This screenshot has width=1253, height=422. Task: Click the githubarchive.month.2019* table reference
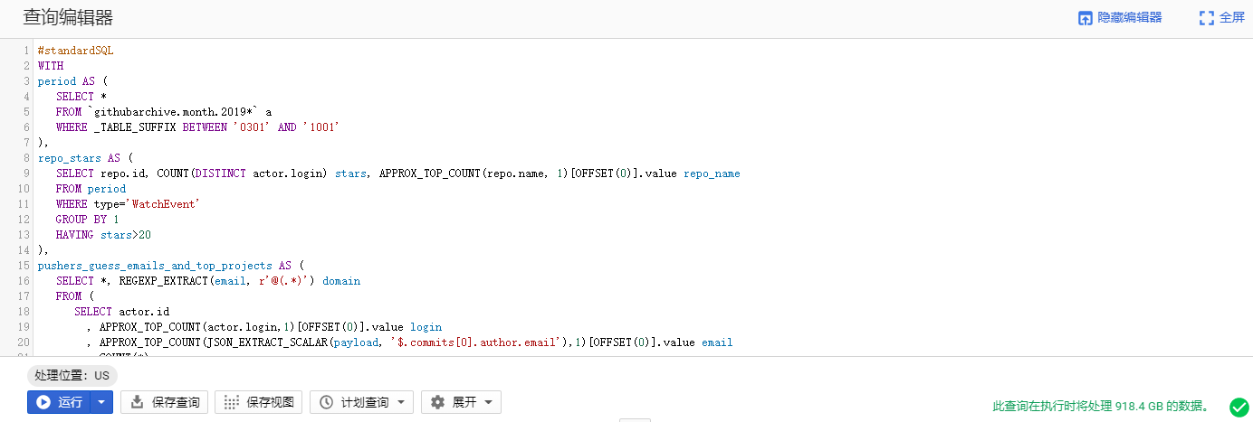174,112
